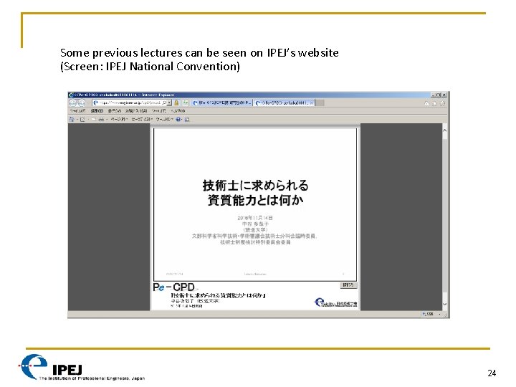This screenshot has width=516, height=387.
Task: Click the vertical scrollbar track
Action: point(444,217)
